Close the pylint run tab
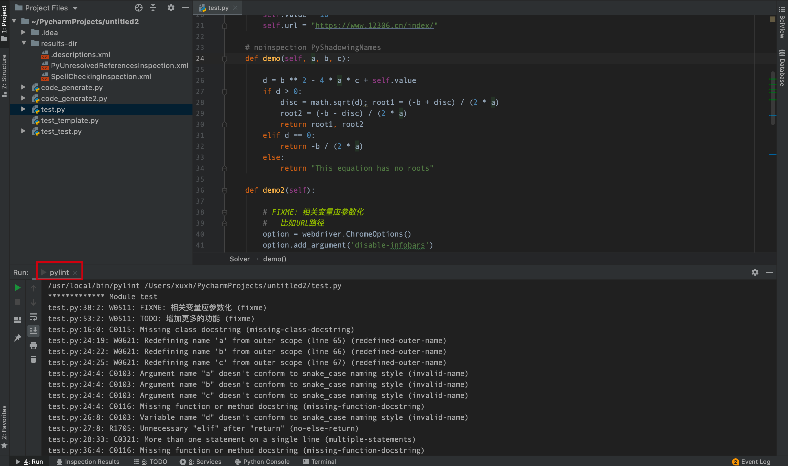 coord(75,273)
